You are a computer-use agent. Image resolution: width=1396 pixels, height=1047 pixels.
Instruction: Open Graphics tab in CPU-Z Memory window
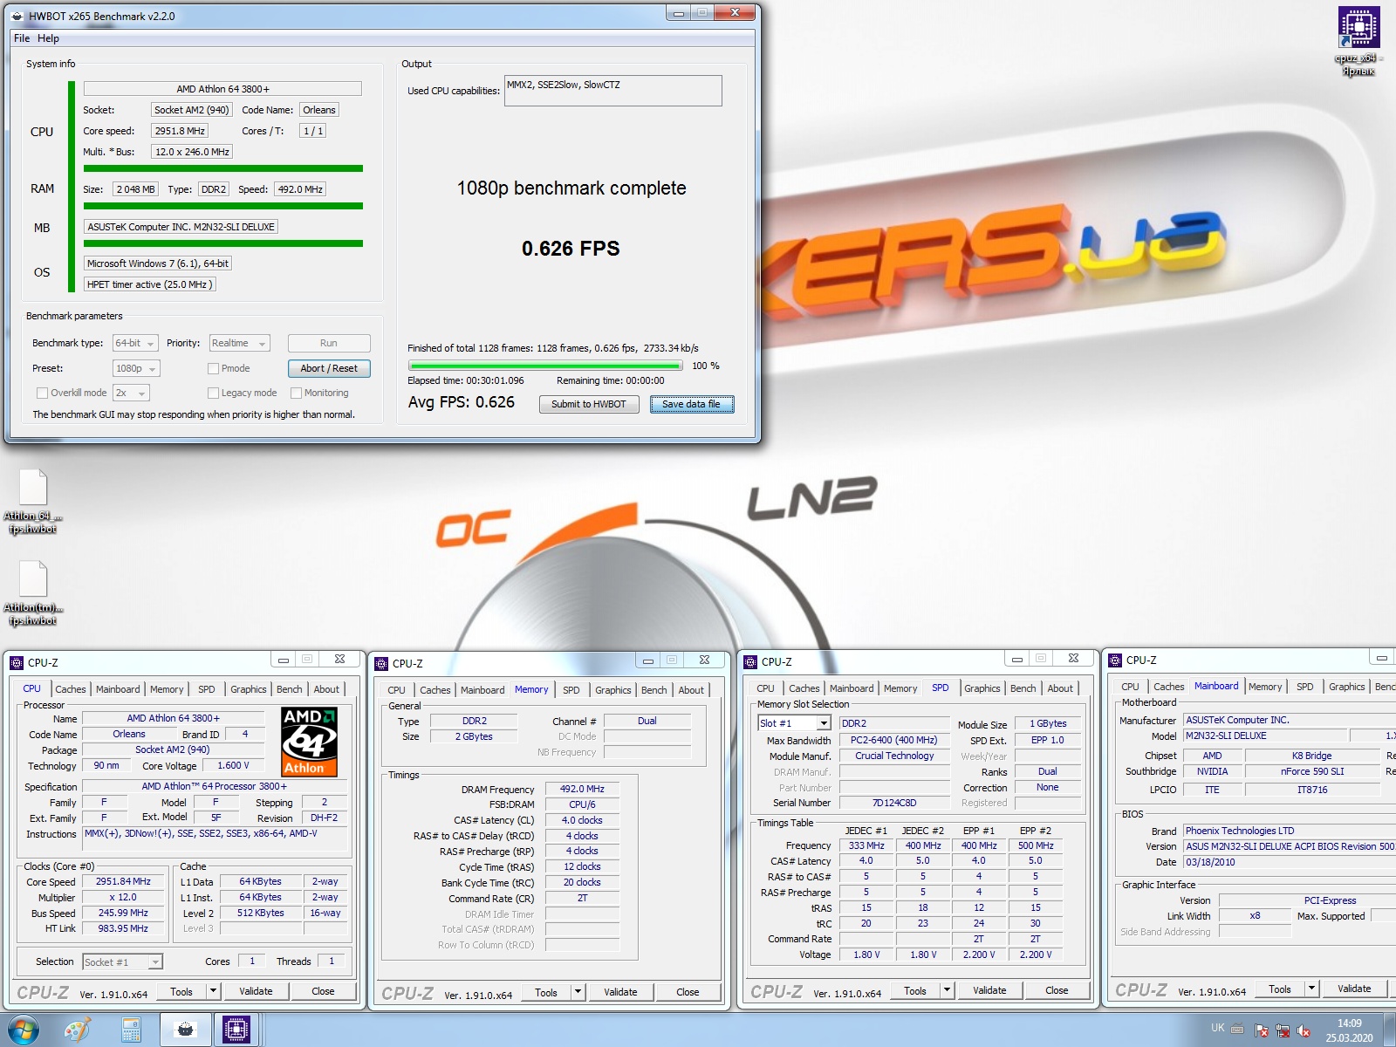click(613, 690)
